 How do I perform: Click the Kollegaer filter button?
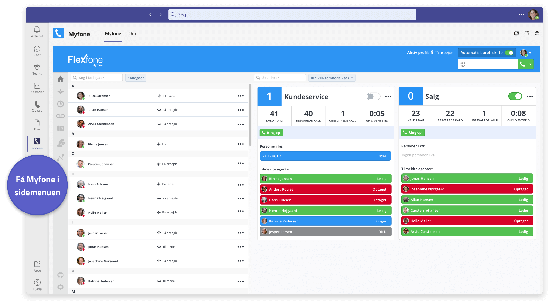point(135,78)
